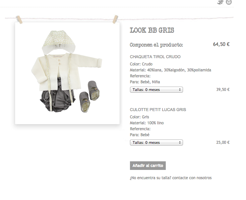Click the 64,50 € total price

(x=221, y=44)
